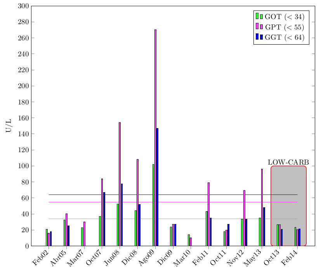The height and width of the screenshot is (271, 321).
Task: Click the magenta GPT legend swatch
Action: tap(259, 27)
